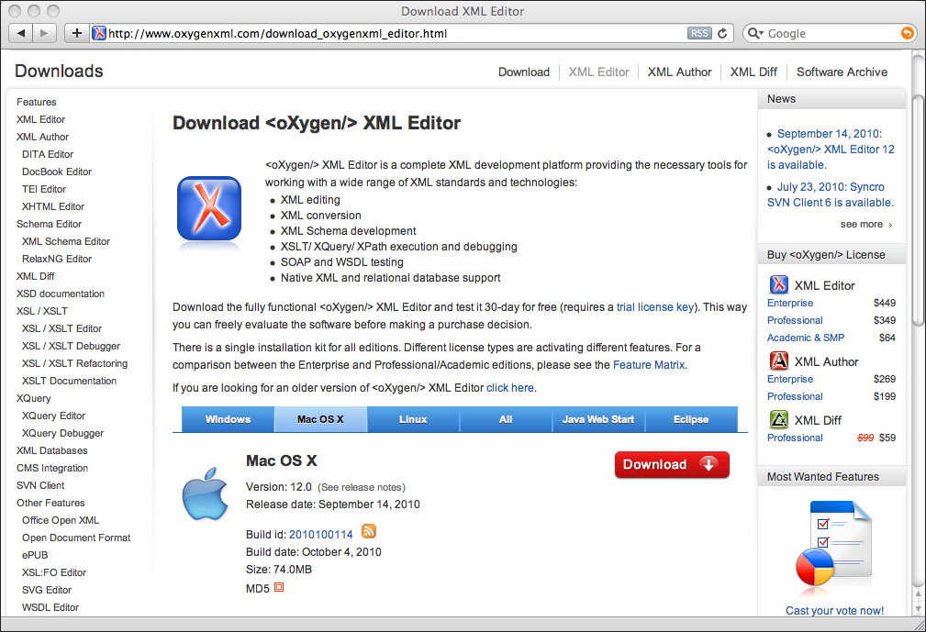Open the September 14, 2010 news item

tap(831, 150)
